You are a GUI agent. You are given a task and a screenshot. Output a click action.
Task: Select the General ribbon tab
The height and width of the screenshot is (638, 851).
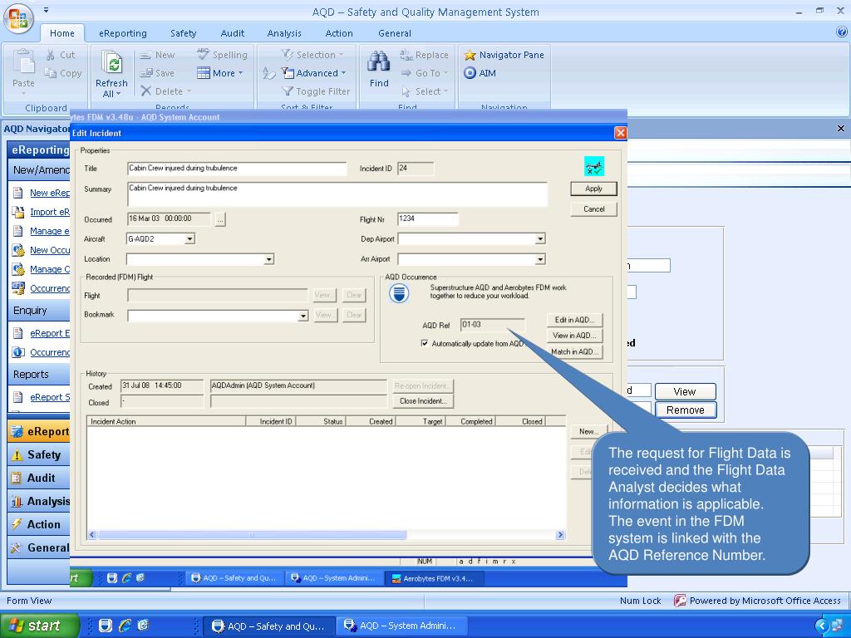tap(395, 33)
